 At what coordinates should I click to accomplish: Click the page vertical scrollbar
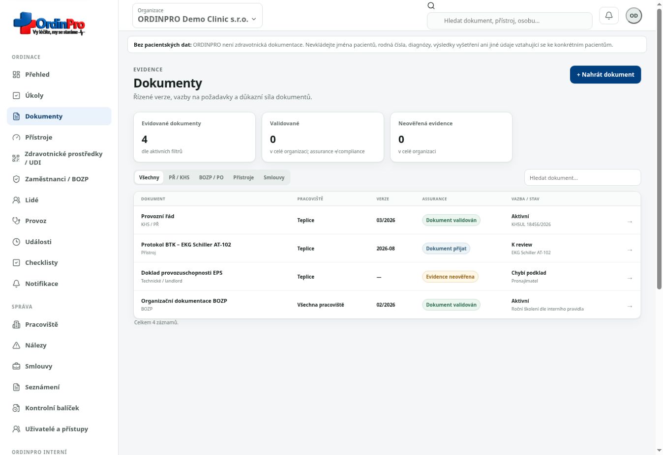tap(659, 148)
